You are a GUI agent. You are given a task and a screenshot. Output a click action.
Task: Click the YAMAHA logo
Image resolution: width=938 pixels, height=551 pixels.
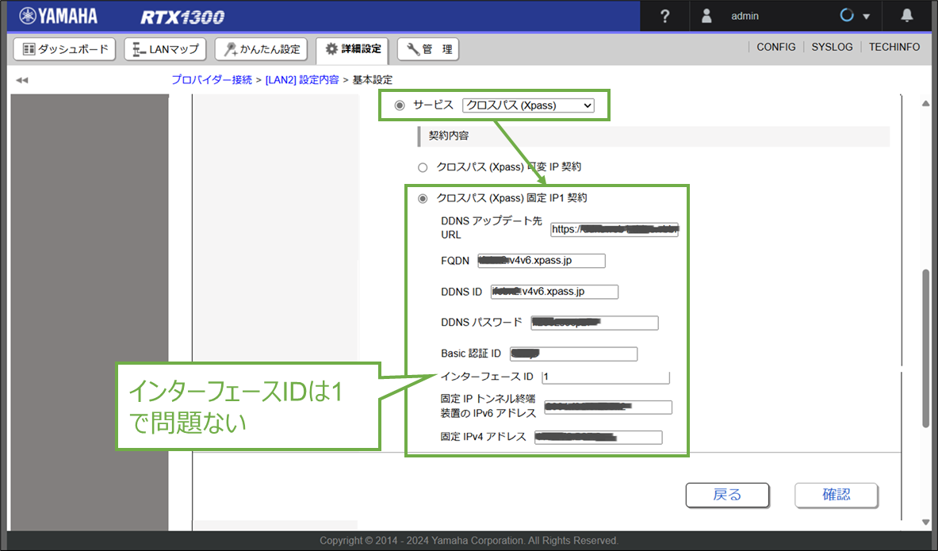click(58, 16)
